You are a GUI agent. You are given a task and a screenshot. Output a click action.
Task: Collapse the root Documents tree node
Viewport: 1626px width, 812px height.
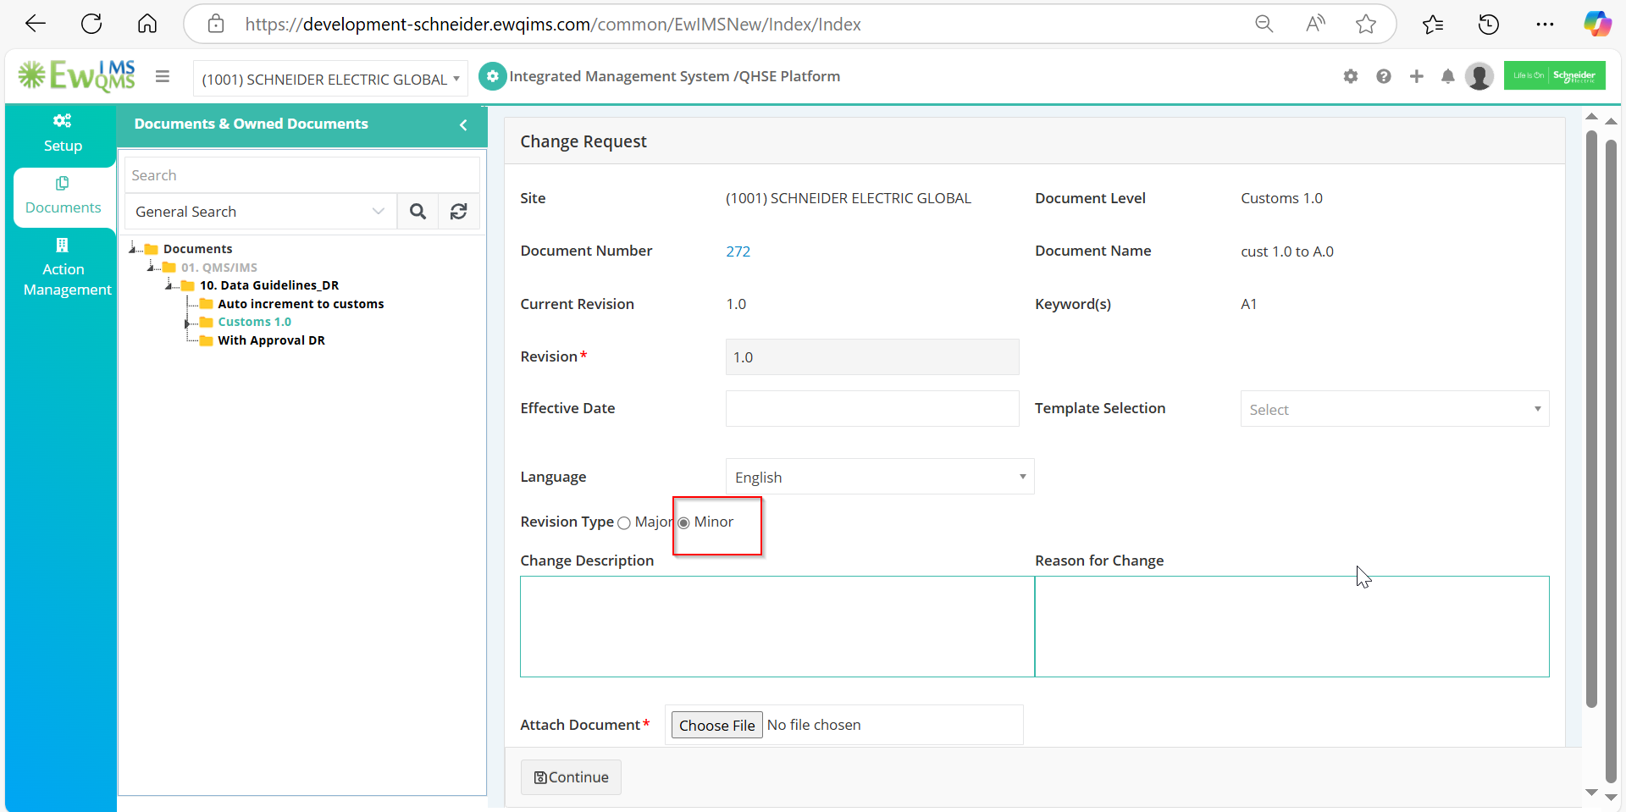tap(133, 249)
